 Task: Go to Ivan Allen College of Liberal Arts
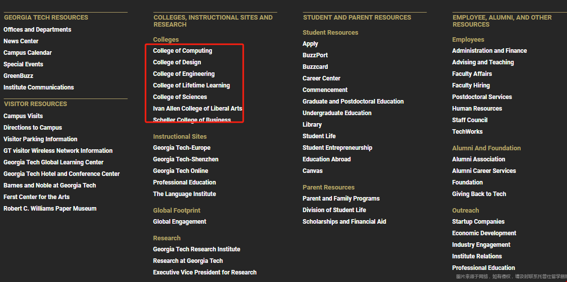pos(197,109)
